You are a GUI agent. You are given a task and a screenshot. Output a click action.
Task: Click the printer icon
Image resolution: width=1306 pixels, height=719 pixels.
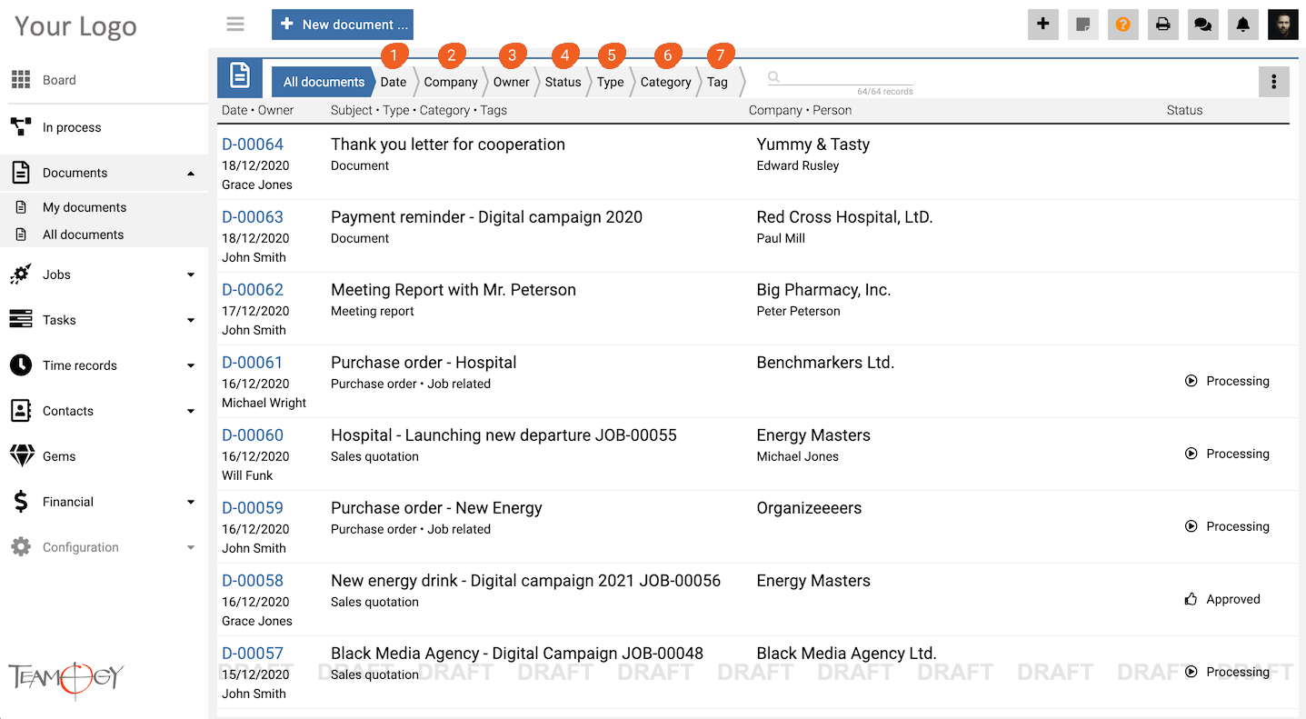point(1162,25)
